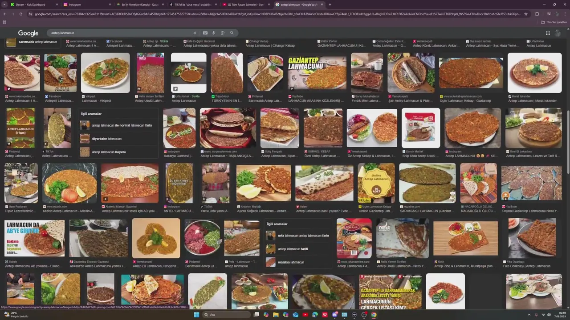
Task: Open the Google apps grid
Action: (x=548, y=33)
